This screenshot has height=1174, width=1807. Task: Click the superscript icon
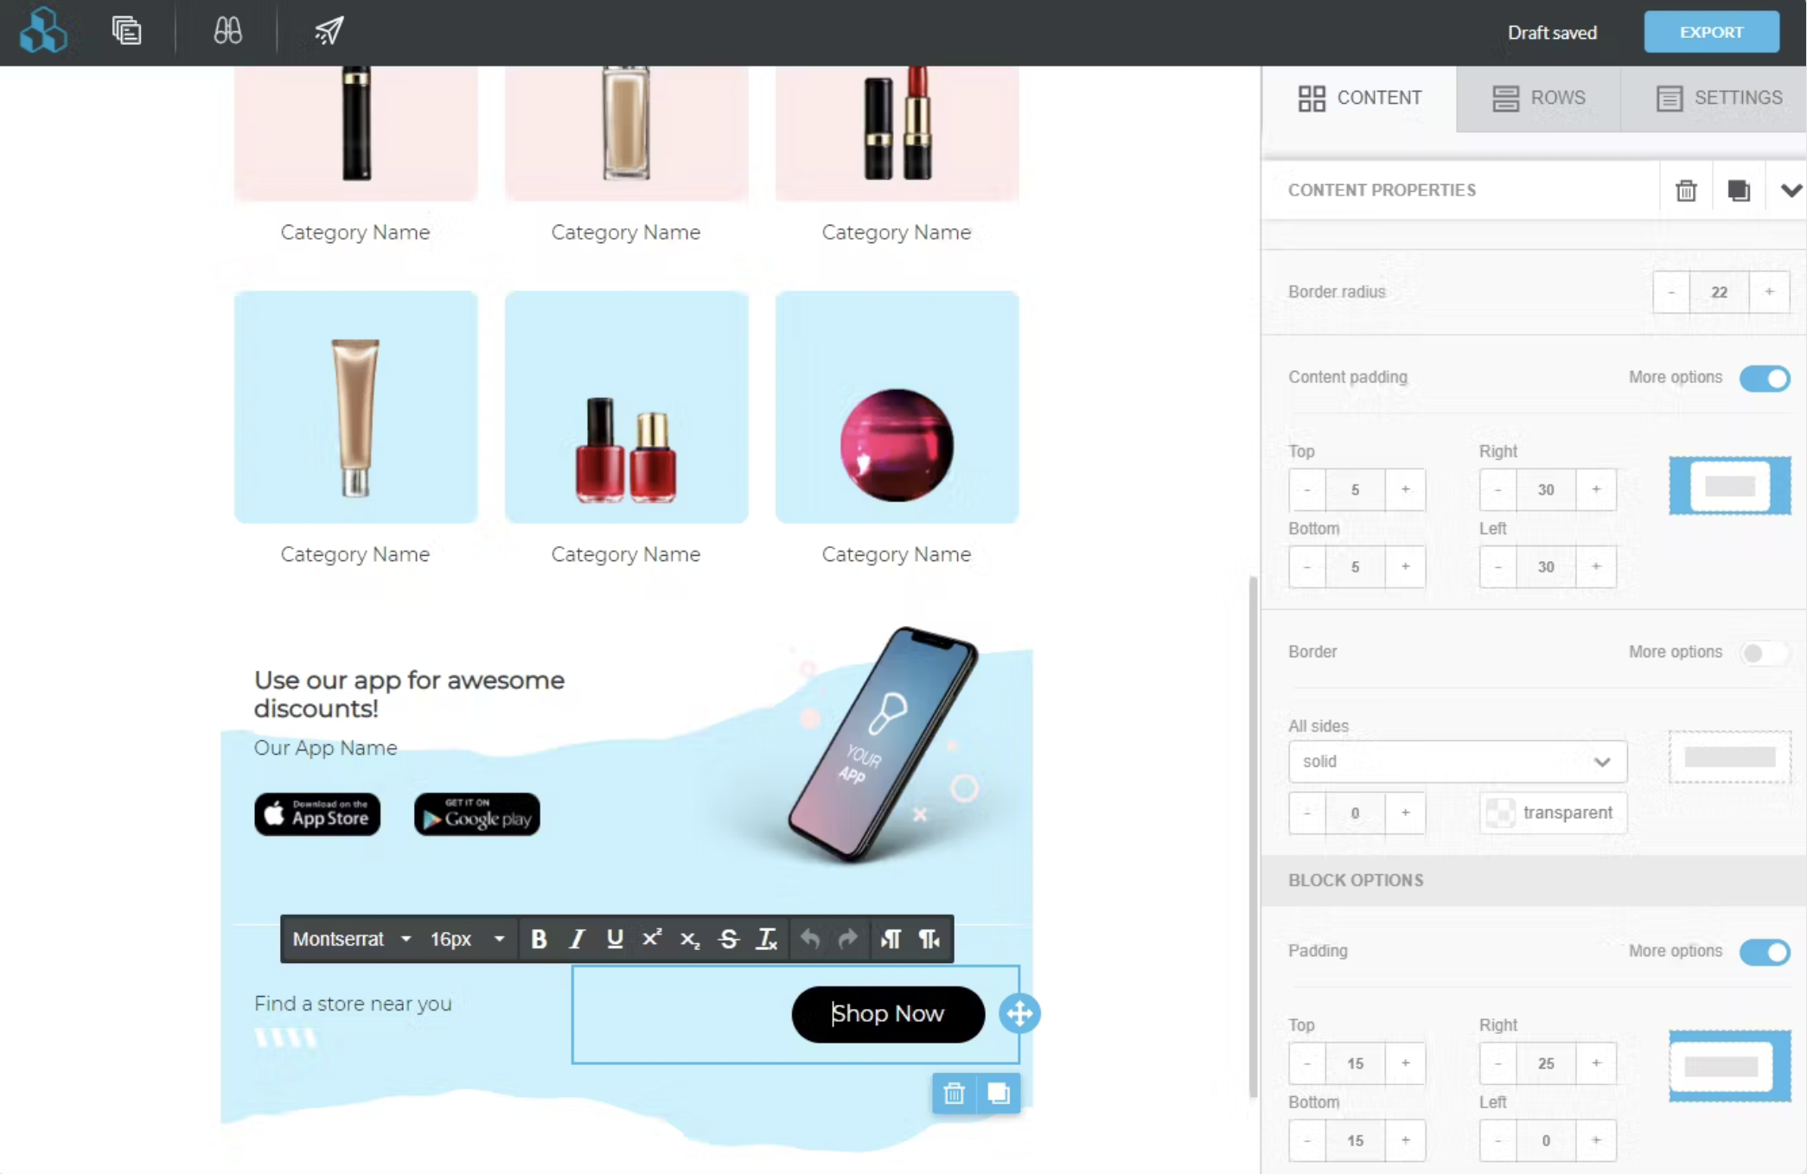click(652, 939)
